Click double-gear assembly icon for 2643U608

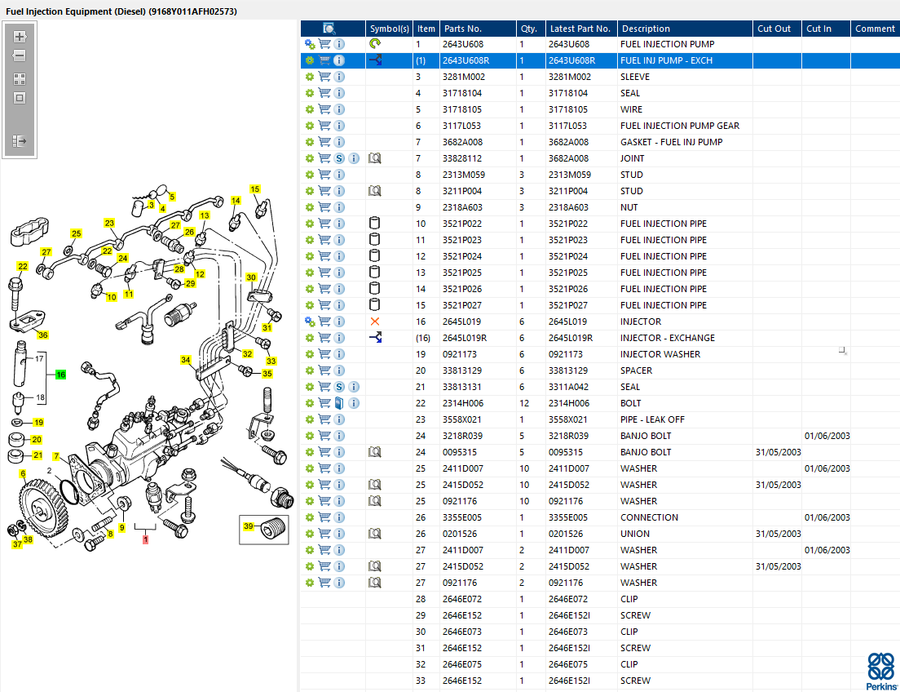pos(310,44)
